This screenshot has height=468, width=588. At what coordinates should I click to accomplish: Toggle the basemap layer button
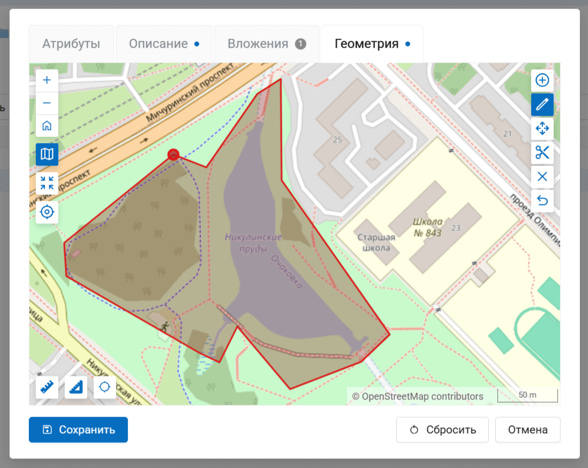(47, 155)
